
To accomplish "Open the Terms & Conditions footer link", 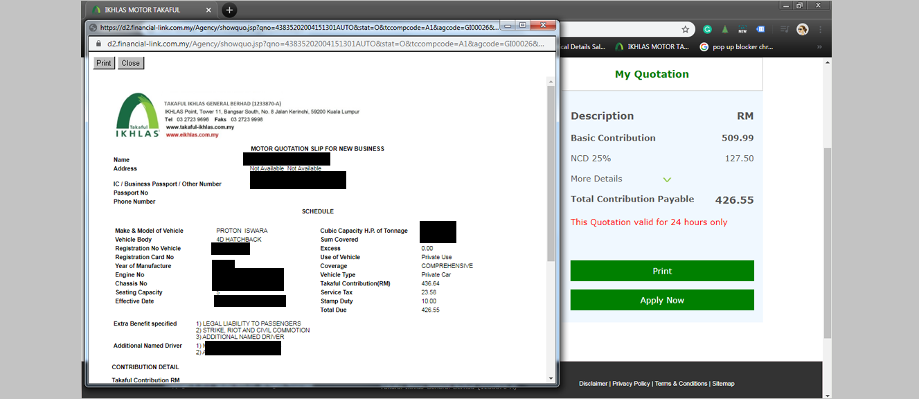I will click(x=681, y=383).
